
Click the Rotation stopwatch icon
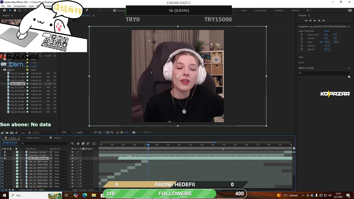click(x=301, y=46)
